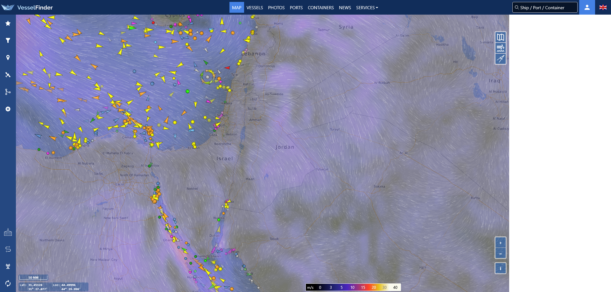Click the Turayf map label
Viewport: 611px width, 292px height.
pos(335,129)
